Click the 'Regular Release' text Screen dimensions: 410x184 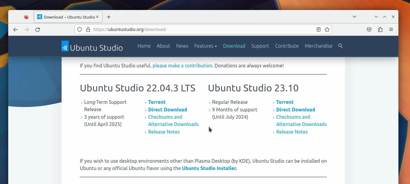230,102
